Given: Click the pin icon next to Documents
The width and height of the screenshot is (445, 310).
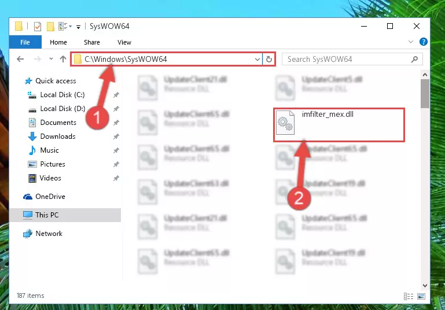Looking at the screenshot, I should point(116,123).
